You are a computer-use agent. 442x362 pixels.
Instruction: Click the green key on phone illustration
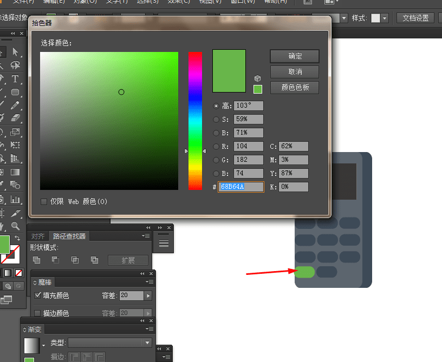pos(304,272)
